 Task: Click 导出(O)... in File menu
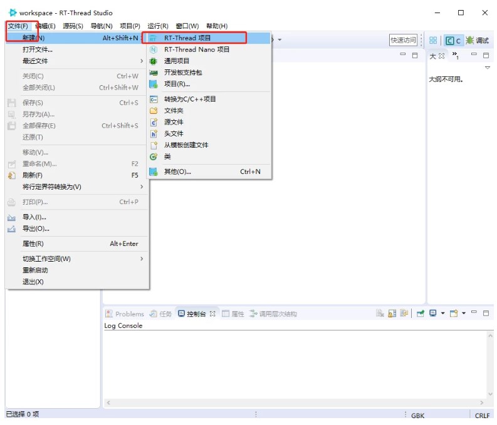(x=77, y=228)
